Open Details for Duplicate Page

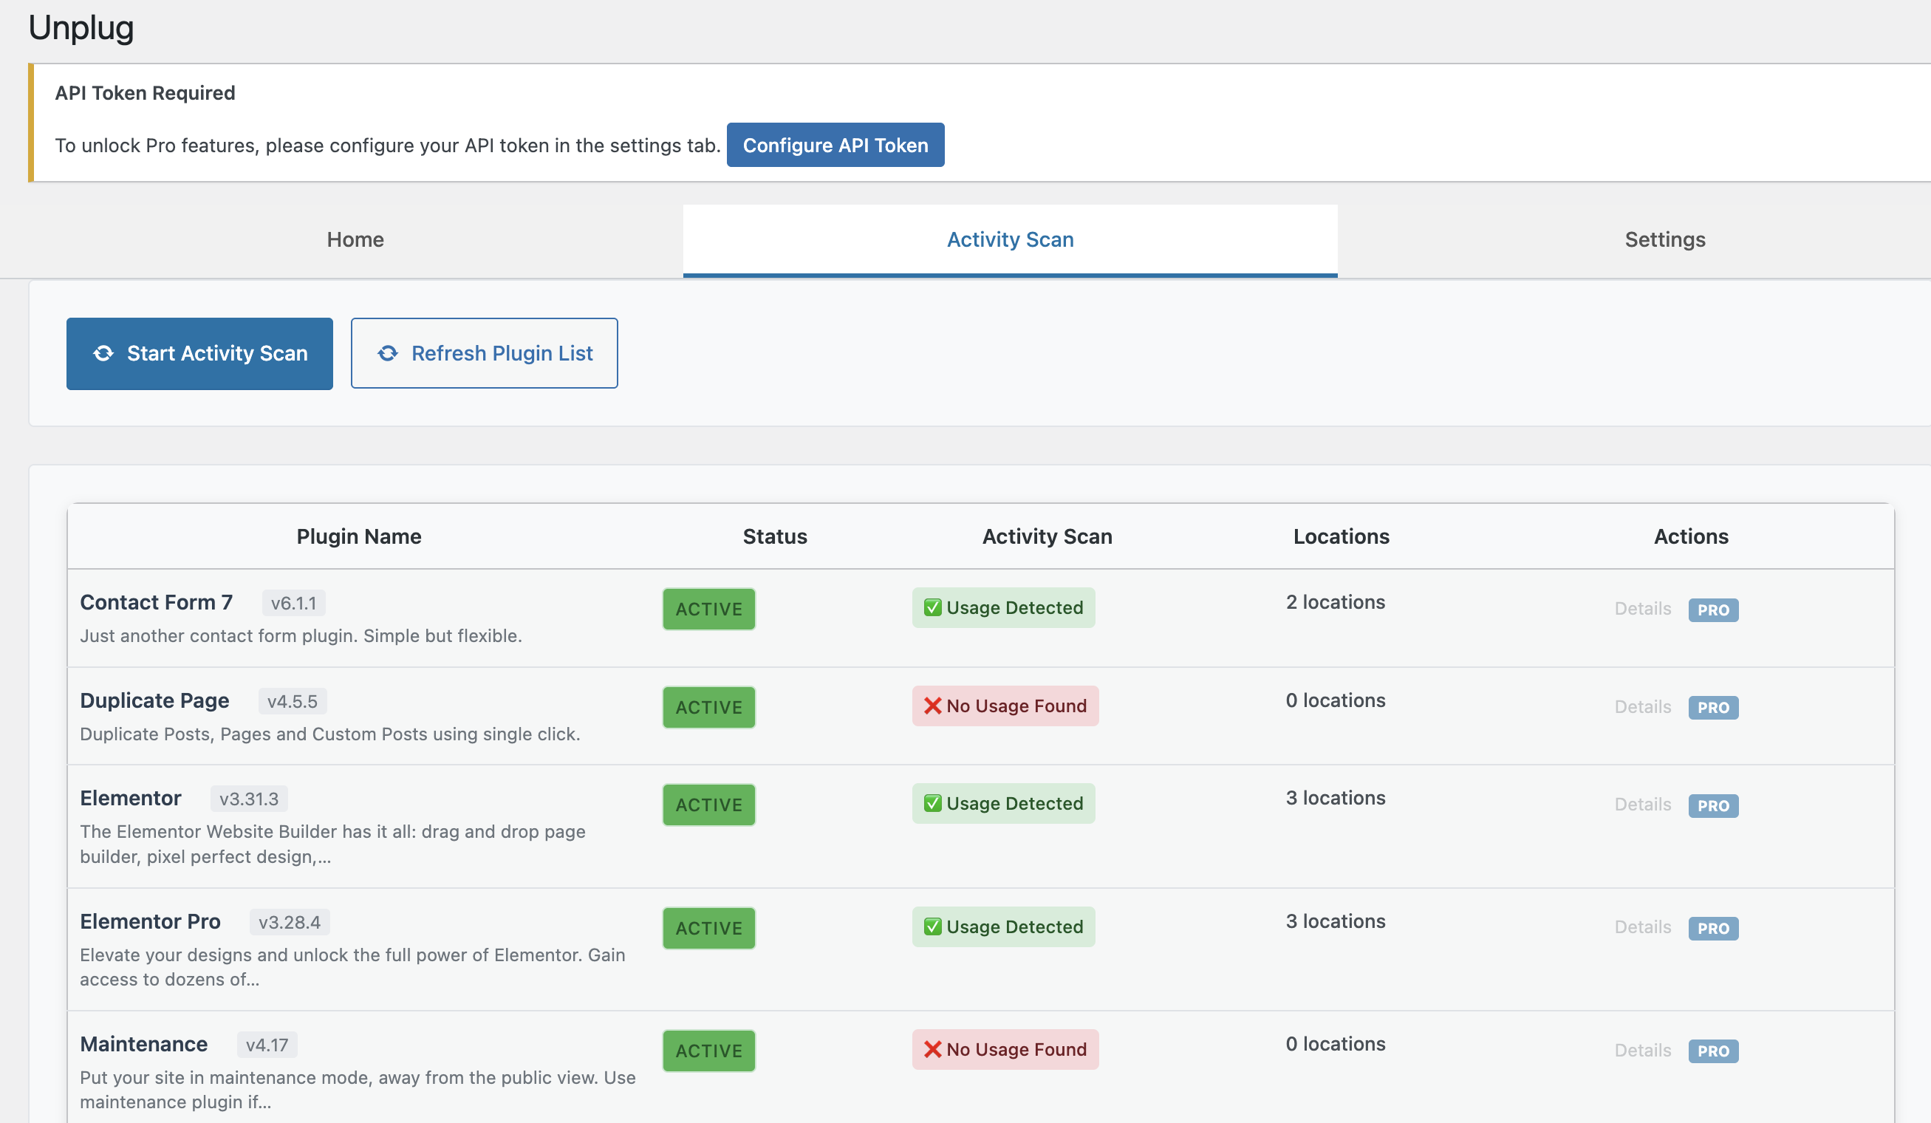point(1642,707)
